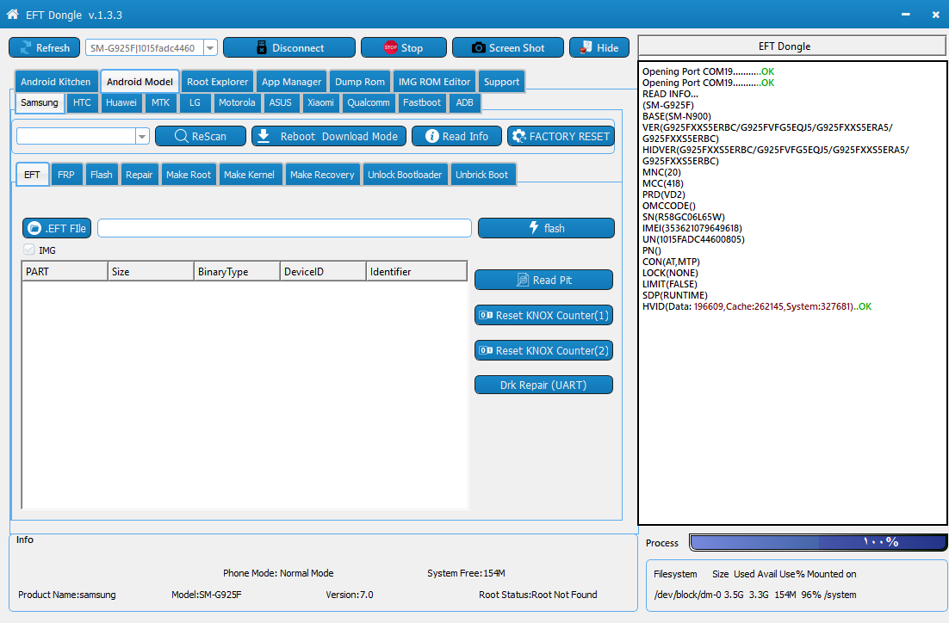The width and height of the screenshot is (949, 623).
Task: Click the .EFT File browse button
Action: click(x=57, y=228)
